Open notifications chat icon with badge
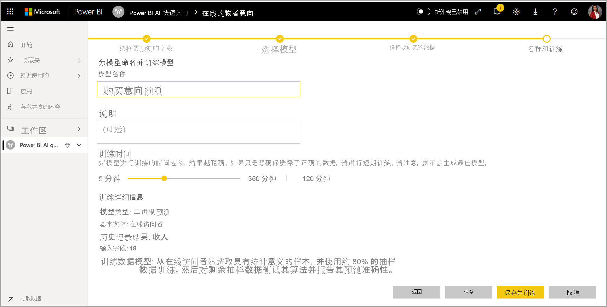This screenshot has height=307, width=607. click(x=497, y=11)
